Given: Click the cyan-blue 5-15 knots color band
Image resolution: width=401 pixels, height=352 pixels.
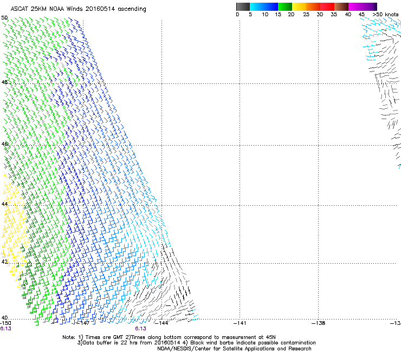Looking at the screenshot, I should 264,6.
